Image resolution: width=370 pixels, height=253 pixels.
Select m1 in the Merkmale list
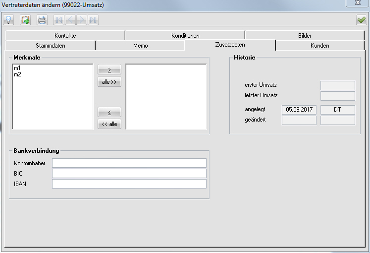click(17, 68)
